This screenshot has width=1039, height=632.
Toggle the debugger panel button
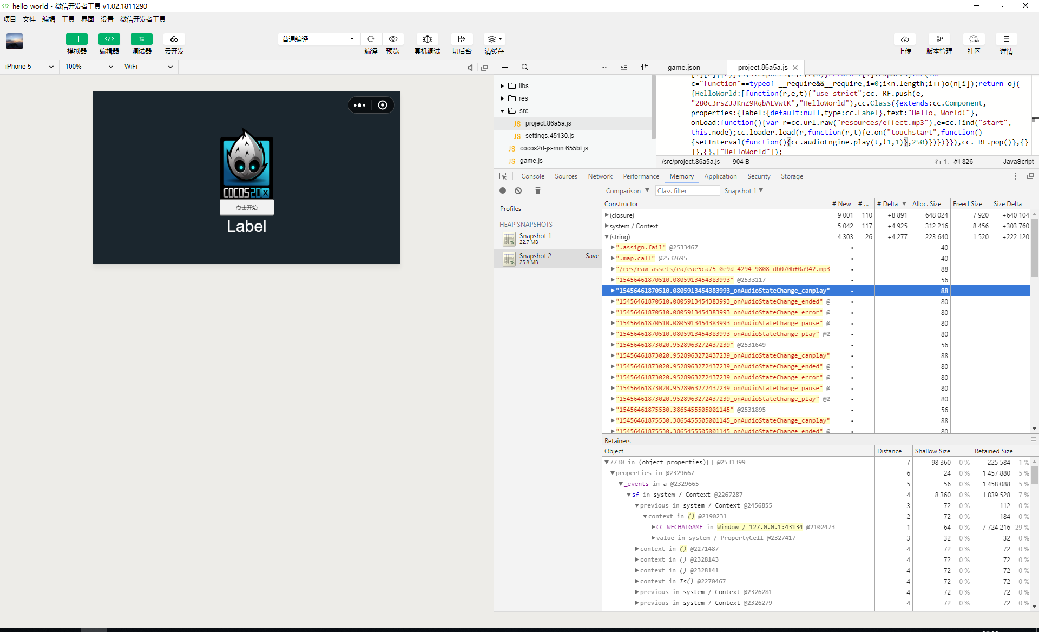[x=141, y=39]
